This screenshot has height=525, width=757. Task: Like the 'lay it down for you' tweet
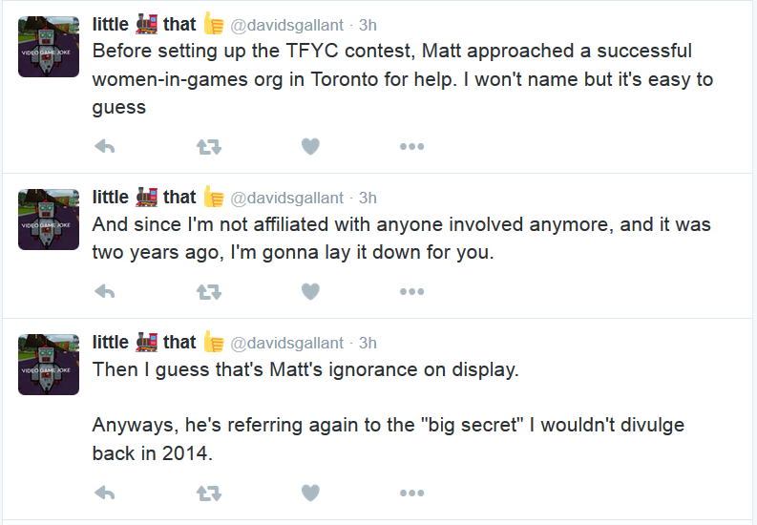pos(310,291)
